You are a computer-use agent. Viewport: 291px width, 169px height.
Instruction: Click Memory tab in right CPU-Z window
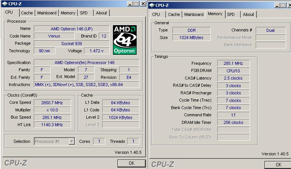215,14
